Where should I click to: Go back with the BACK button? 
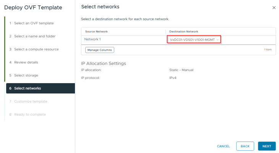245,146
